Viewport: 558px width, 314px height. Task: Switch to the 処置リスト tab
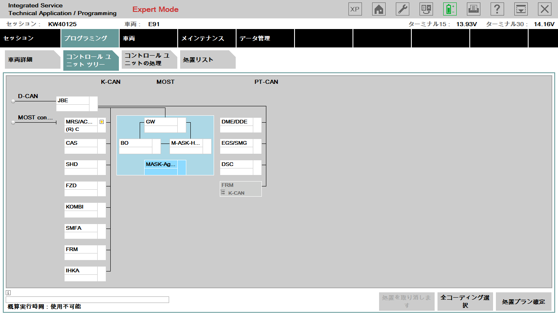[x=204, y=60]
